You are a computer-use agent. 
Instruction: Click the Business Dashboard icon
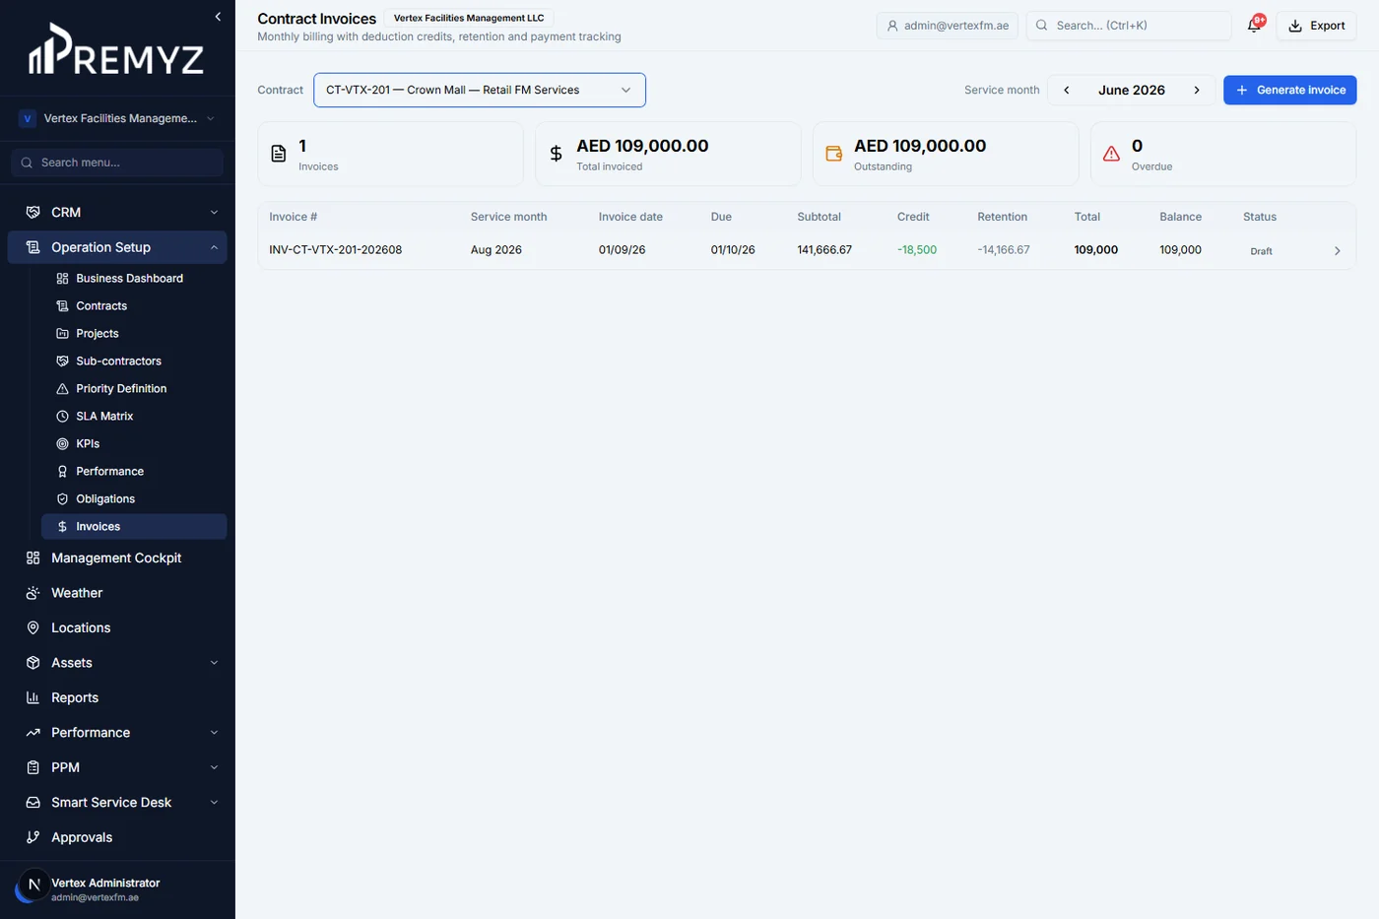[62, 279]
